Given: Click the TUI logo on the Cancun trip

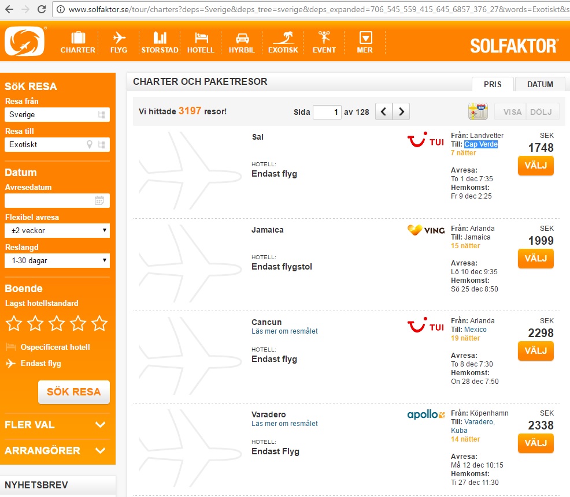Looking at the screenshot, I should pos(425,325).
